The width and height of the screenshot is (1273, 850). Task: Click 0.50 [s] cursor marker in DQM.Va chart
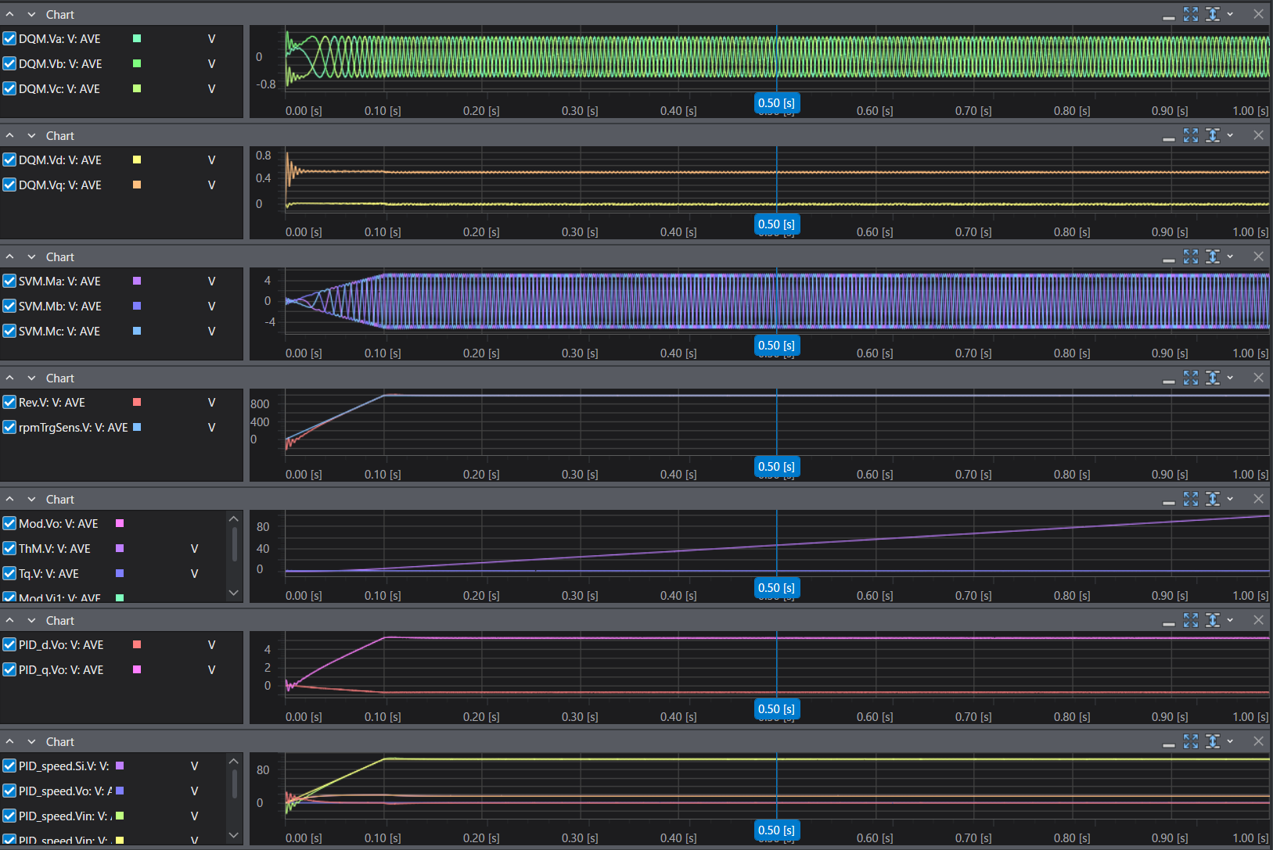coord(776,102)
